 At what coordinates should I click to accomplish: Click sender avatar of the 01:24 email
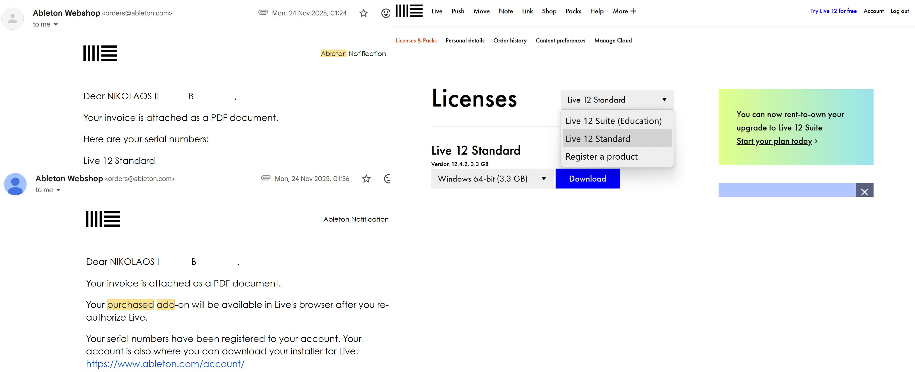tap(13, 18)
